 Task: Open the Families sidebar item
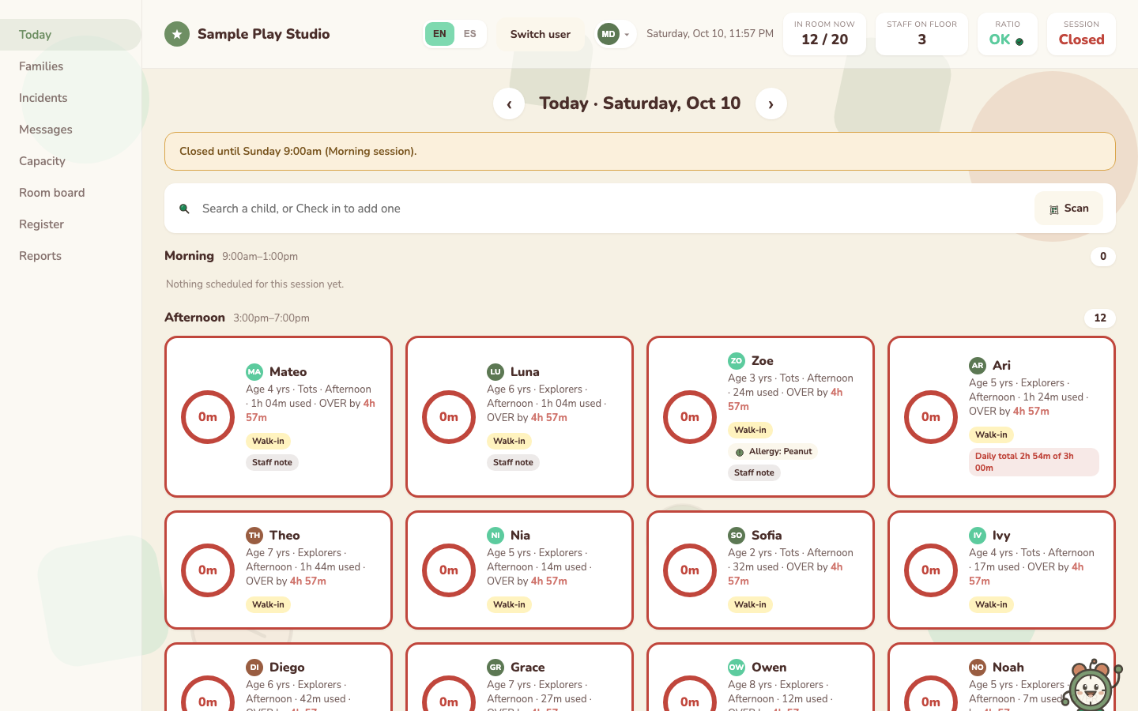point(70,66)
